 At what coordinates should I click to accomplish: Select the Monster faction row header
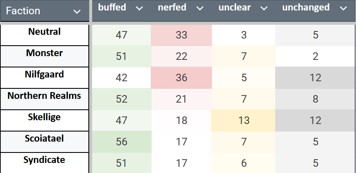44,53
